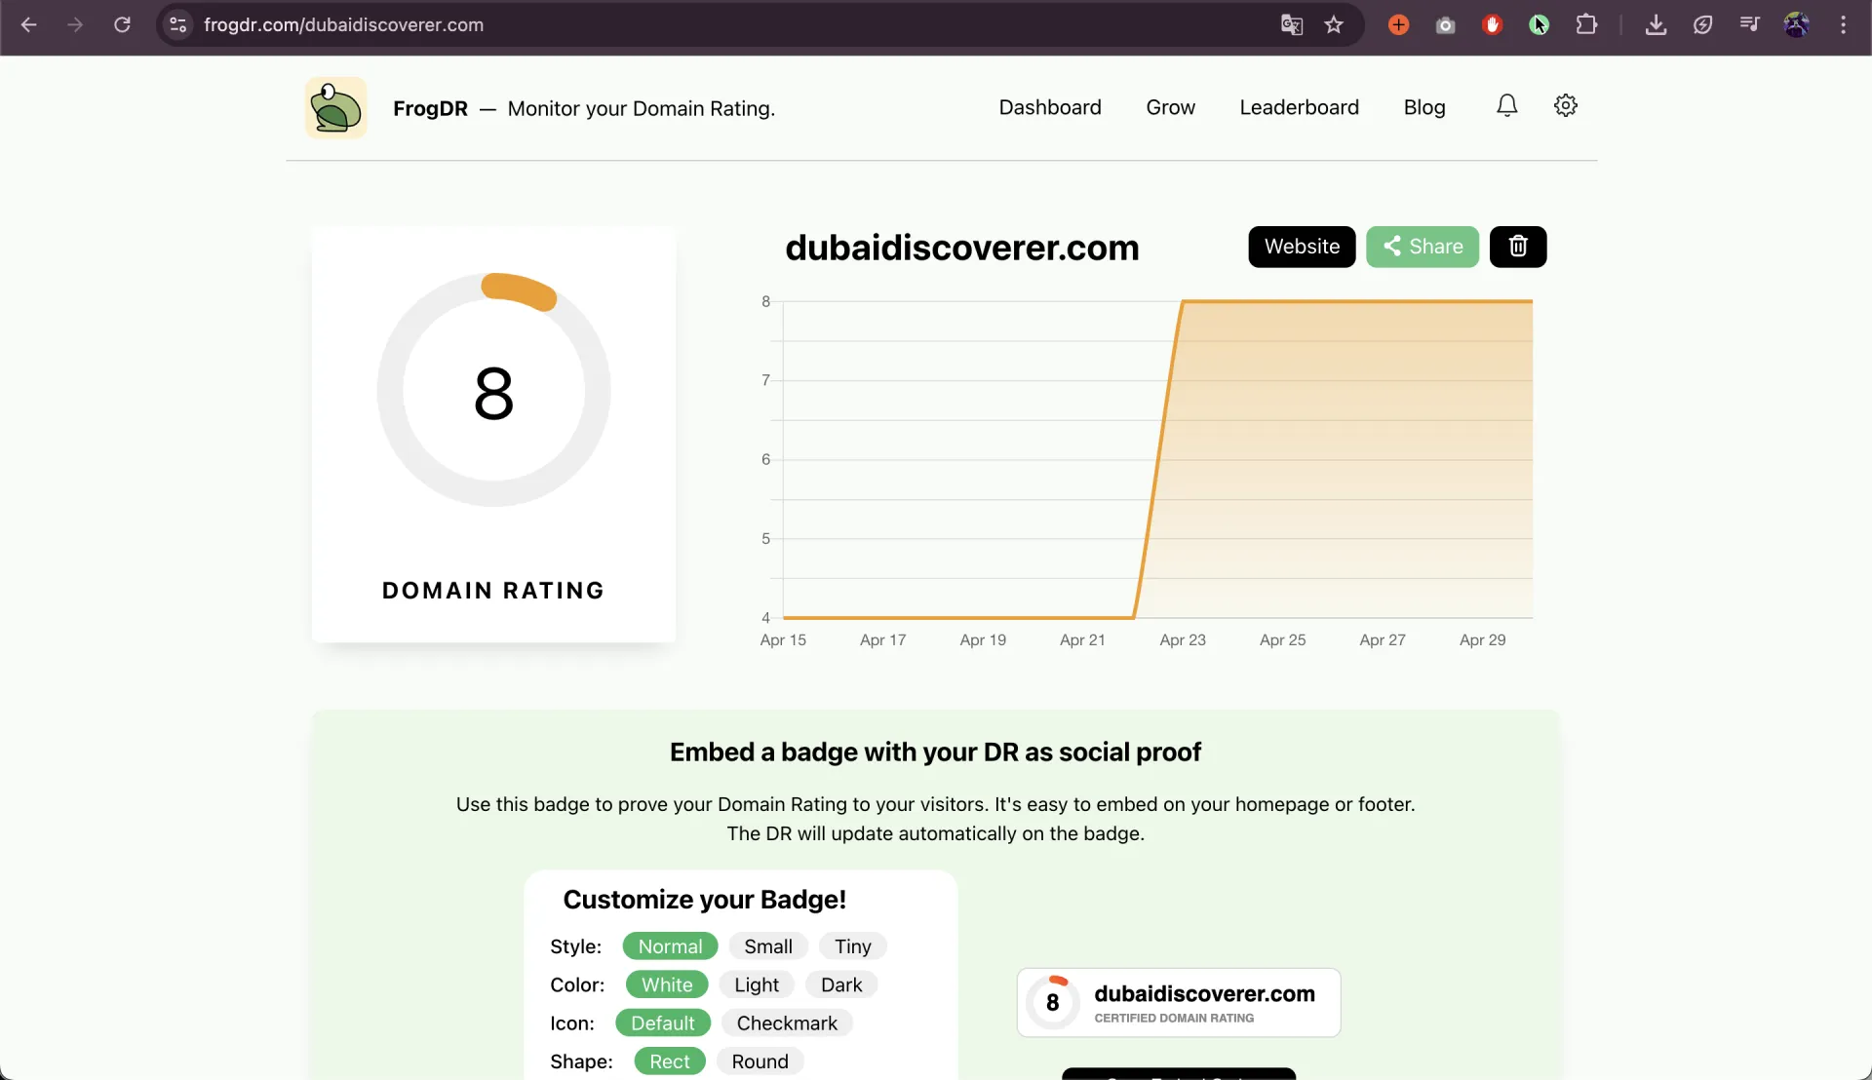Click the orange plus extension icon
The height and width of the screenshot is (1080, 1872).
coord(1398,25)
